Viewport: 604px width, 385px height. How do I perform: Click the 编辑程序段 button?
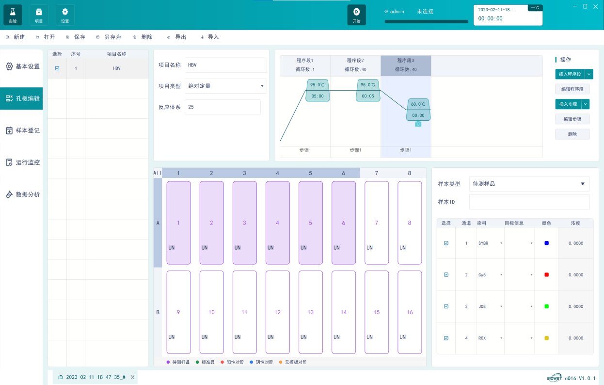572,89
